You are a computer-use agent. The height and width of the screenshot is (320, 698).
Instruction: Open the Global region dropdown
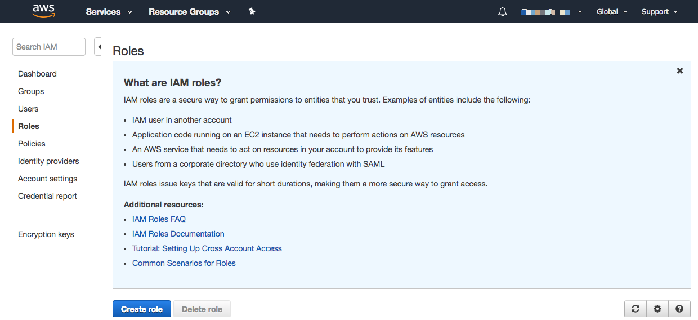(x=611, y=12)
